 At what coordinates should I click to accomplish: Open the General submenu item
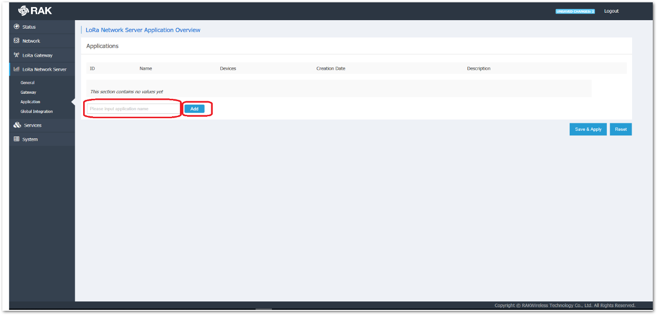coord(27,82)
